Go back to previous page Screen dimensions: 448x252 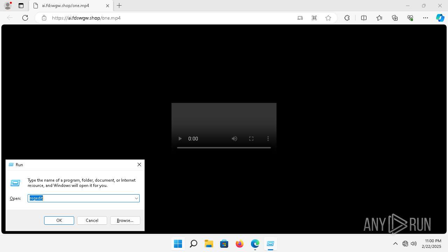(10, 18)
